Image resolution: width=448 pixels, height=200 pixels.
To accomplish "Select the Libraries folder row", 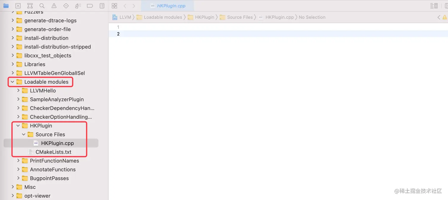I will [x=51, y=64].
